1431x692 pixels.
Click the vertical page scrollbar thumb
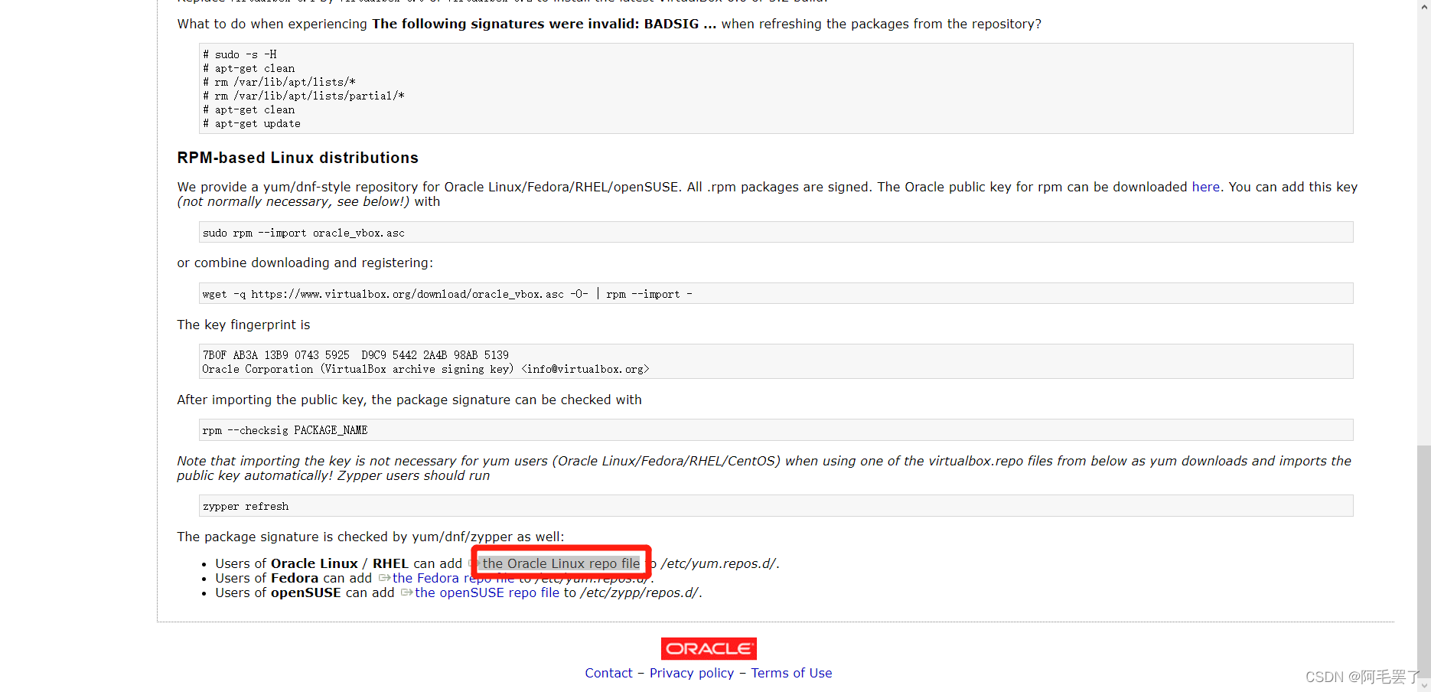(1423, 563)
